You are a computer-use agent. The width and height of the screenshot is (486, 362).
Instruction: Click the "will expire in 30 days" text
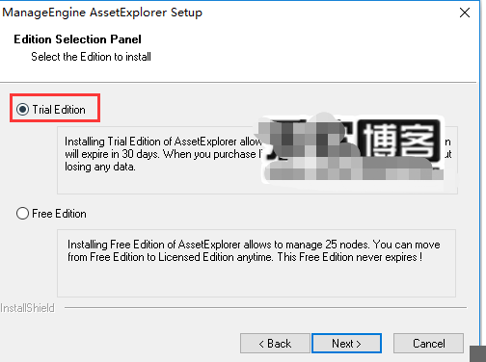pyautogui.click(x=112, y=154)
